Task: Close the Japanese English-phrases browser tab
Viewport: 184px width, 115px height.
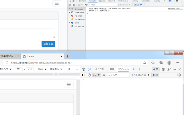Action: click(x=18, y=56)
